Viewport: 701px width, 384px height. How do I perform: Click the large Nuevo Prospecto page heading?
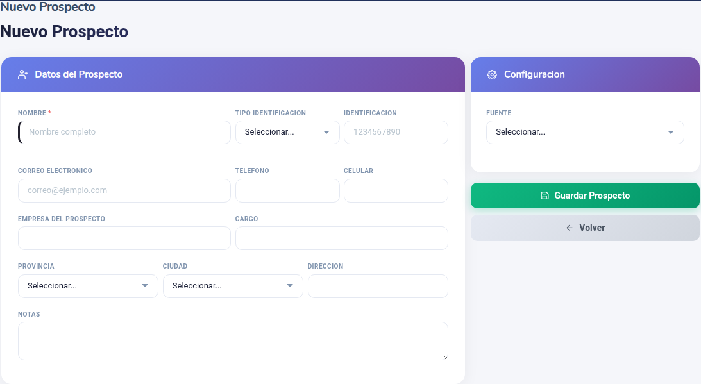pyautogui.click(x=64, y=32)
